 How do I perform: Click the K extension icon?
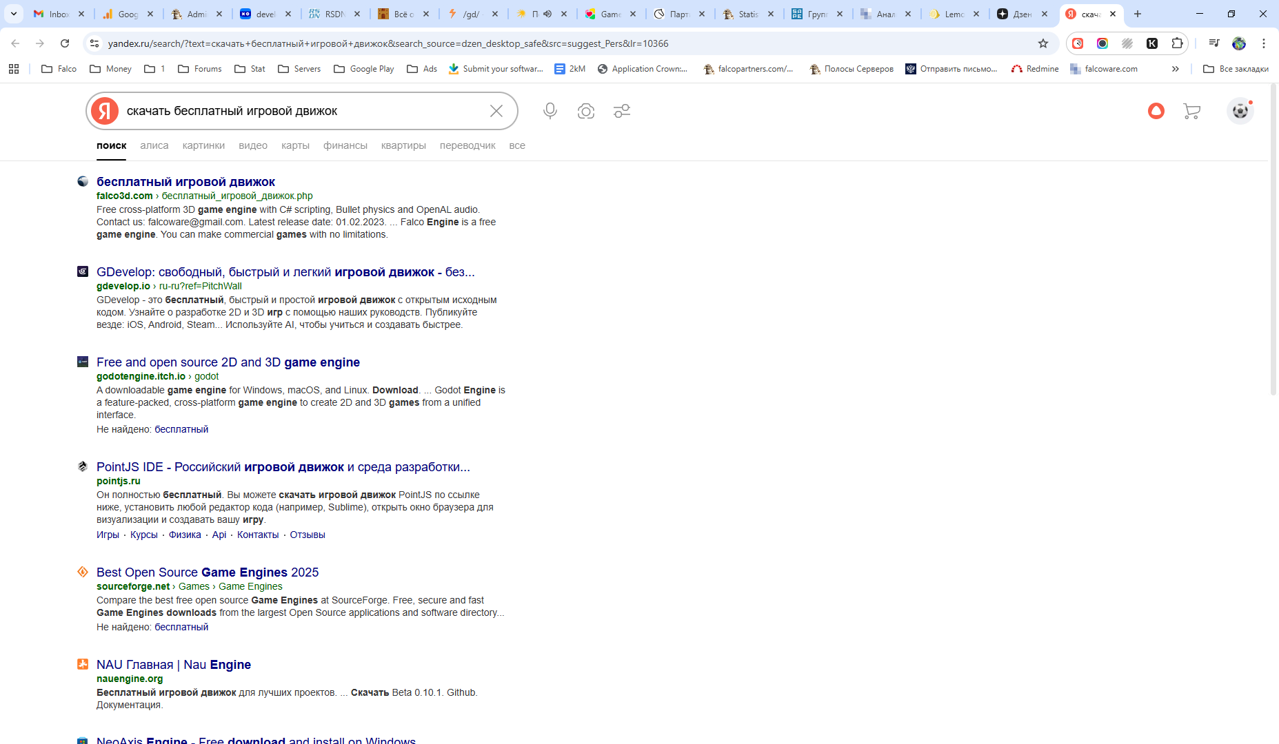(x=1152, y=43)
